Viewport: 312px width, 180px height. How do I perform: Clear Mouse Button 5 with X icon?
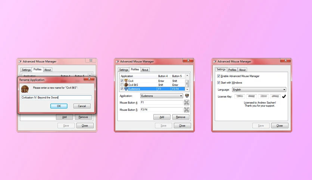(187, 110)
